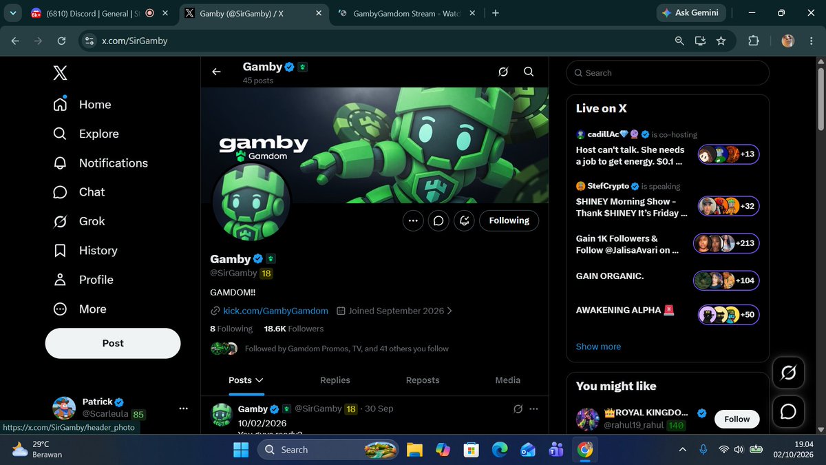Click the X Search input field
The image size is (826, 465).
coord(667,73)
